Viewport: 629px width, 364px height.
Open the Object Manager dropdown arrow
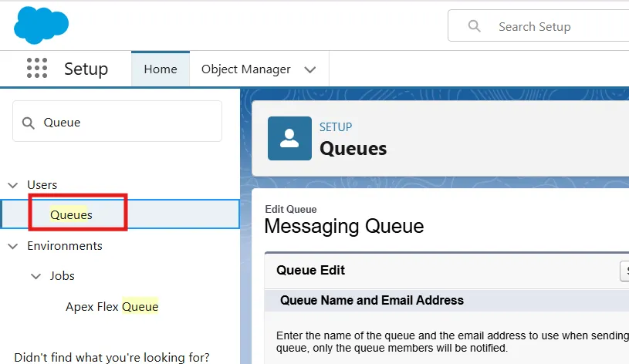(310, 69)
